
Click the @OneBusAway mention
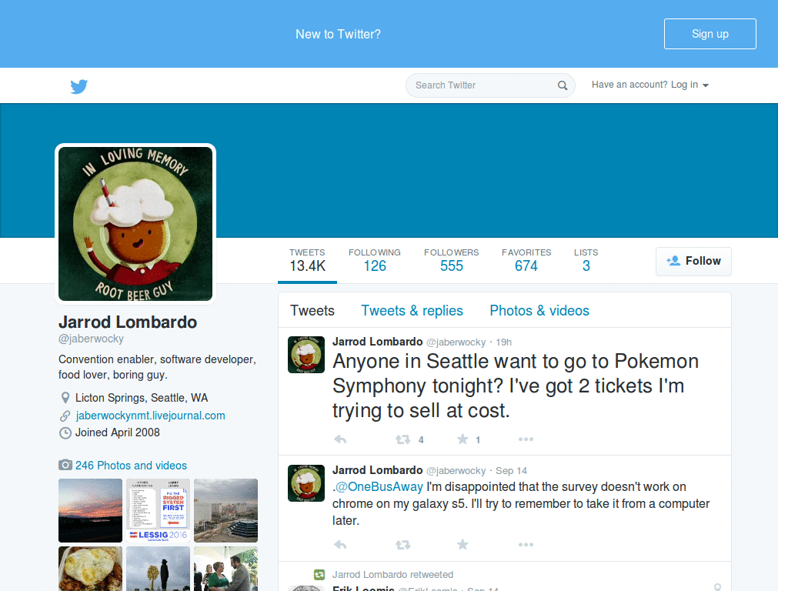tap(379, 486)
